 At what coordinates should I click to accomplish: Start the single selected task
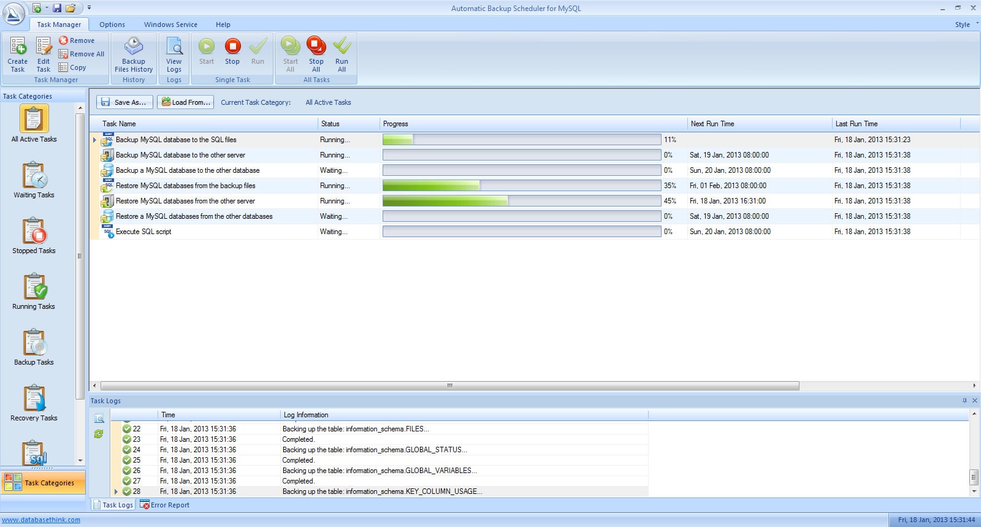pos(207,51)
